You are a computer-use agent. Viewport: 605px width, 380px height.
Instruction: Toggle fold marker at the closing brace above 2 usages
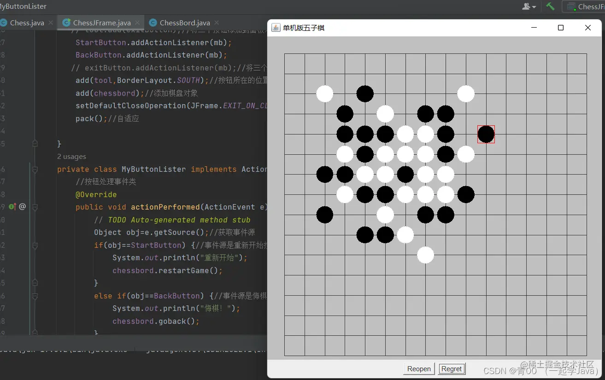pyautogui.click(x=35, y=144)
